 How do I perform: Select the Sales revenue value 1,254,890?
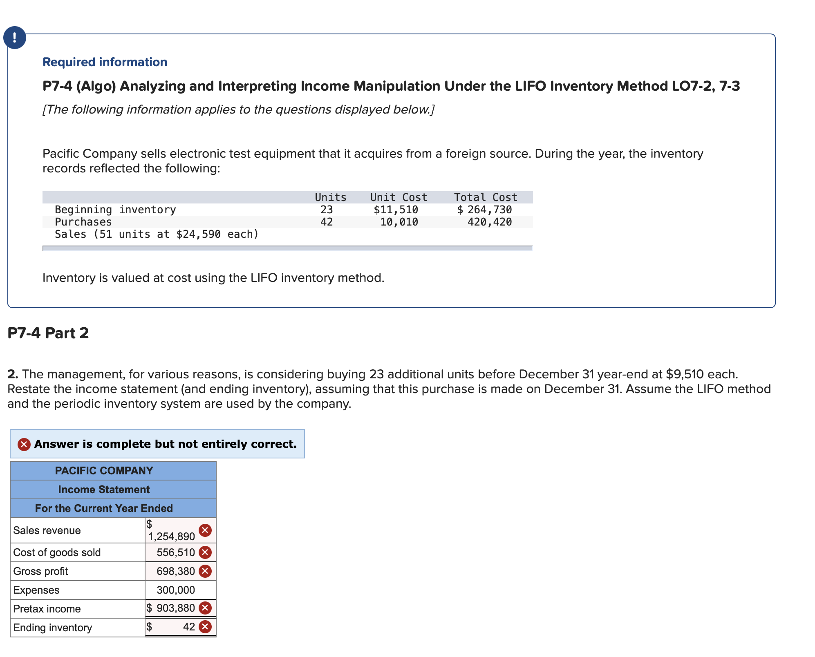pyautogui.click(x=172, y=536)
